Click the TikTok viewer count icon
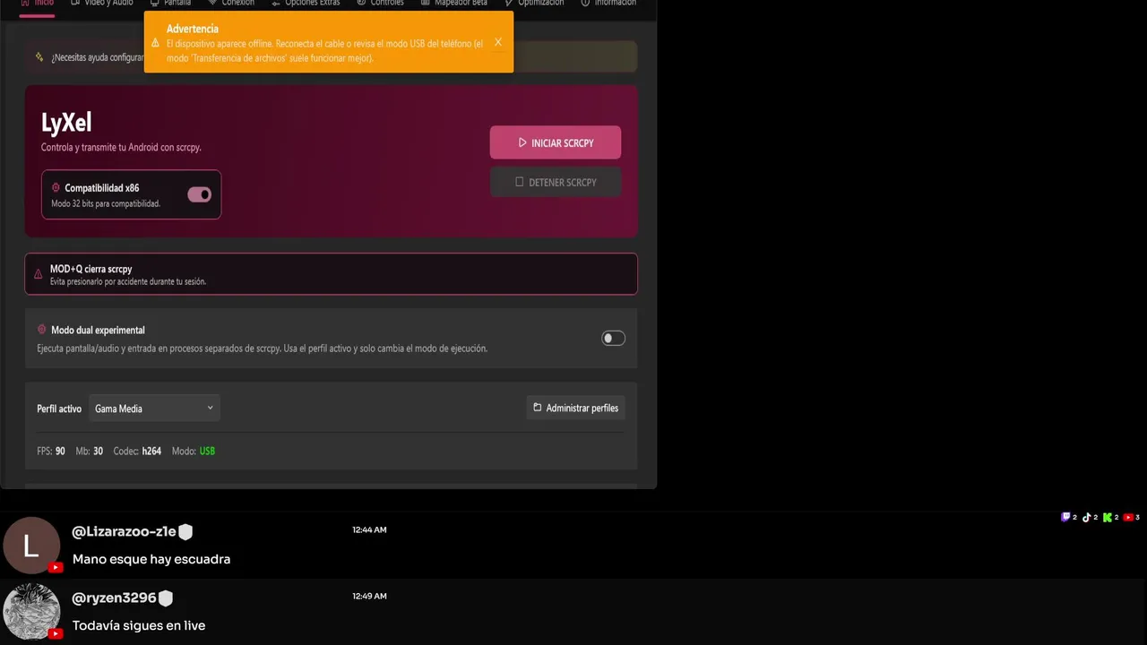1147x645 pixels. (x=1087, y=517)
